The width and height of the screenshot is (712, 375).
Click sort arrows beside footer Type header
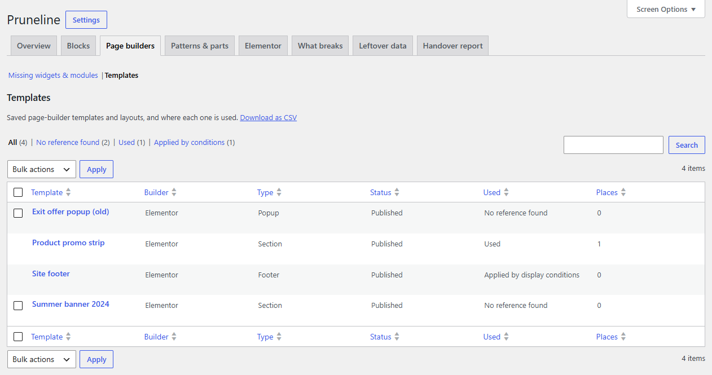coord(279,337)
